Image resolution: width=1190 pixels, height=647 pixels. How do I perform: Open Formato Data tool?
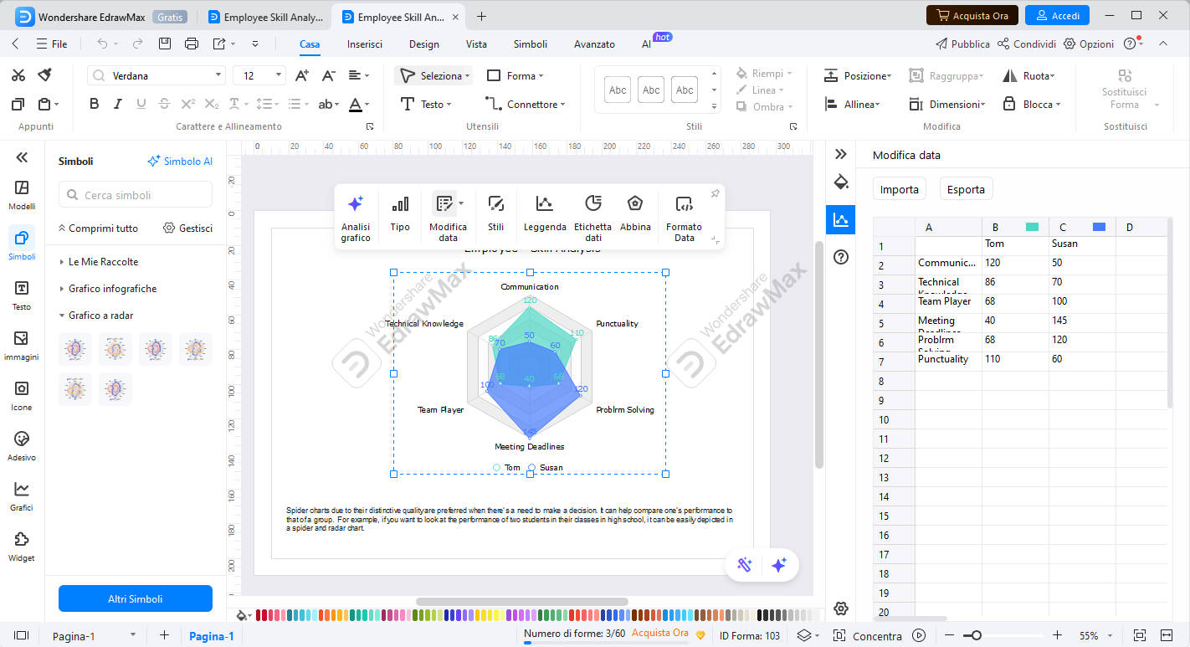pos(684,218)
